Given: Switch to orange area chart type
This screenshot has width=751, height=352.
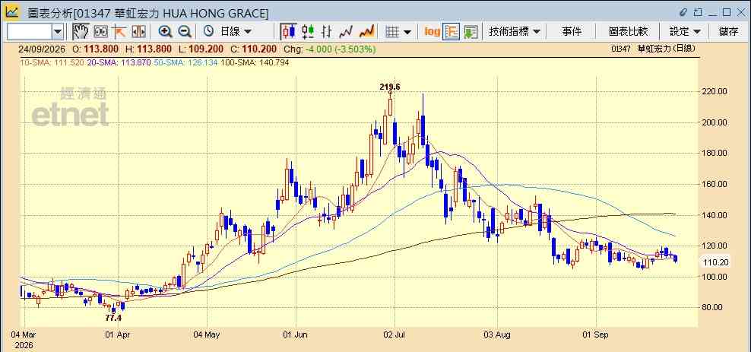Looking at the screenshot, I should point(366,32).
